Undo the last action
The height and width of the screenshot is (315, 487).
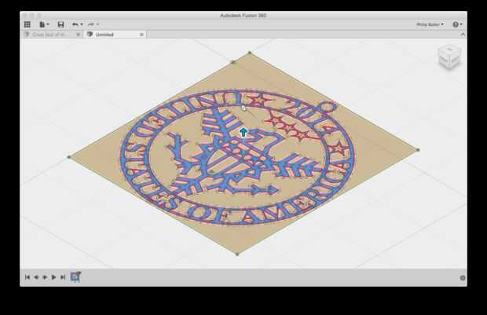[75, 24]
